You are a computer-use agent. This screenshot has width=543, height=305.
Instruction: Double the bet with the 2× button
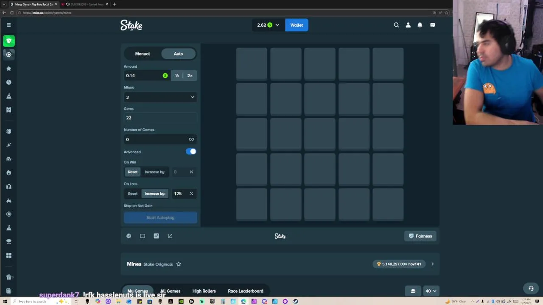click(190, 75)
